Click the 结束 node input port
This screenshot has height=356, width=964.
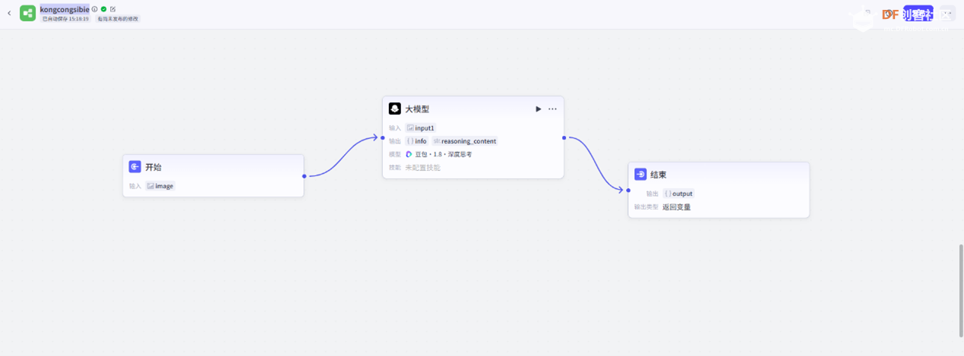628,190
